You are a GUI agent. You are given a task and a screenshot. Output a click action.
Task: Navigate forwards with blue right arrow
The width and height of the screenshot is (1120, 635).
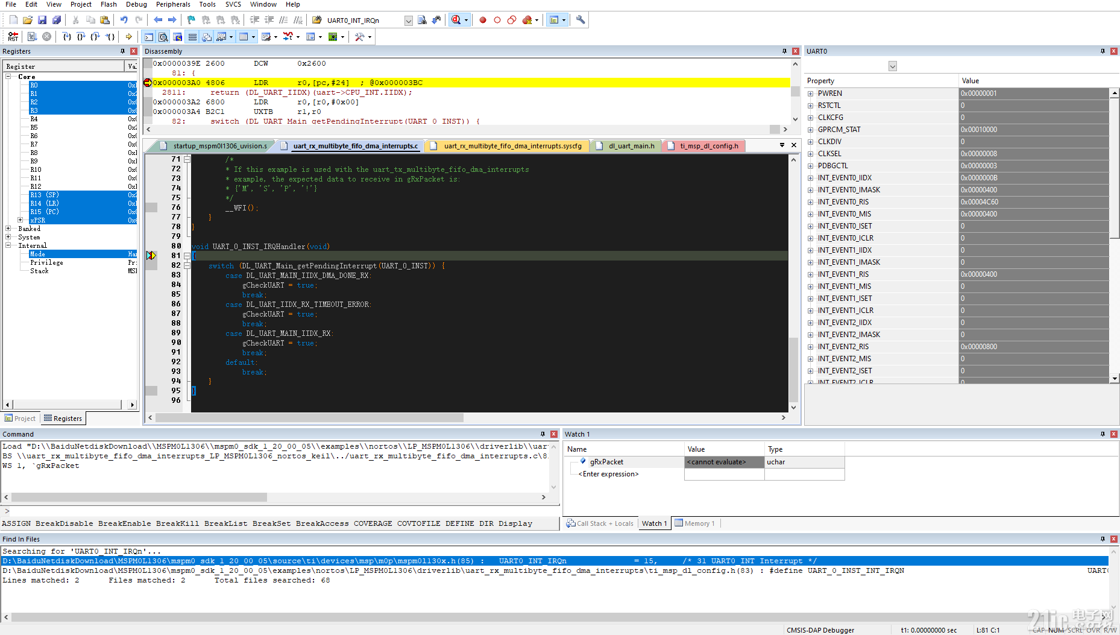tap(172, 20)
